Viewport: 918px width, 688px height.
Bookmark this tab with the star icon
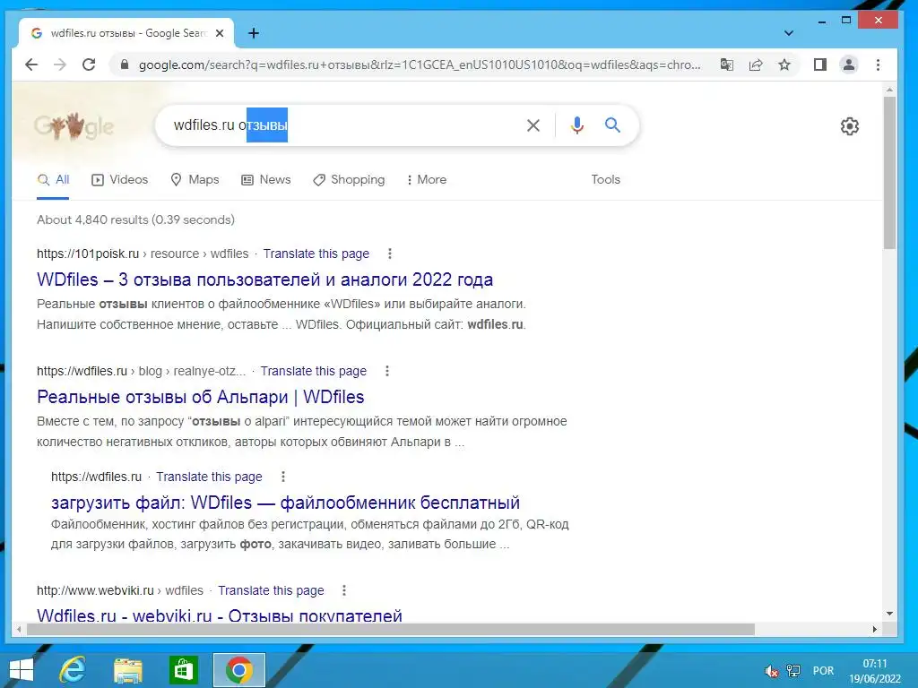click(x=784, y=64)
